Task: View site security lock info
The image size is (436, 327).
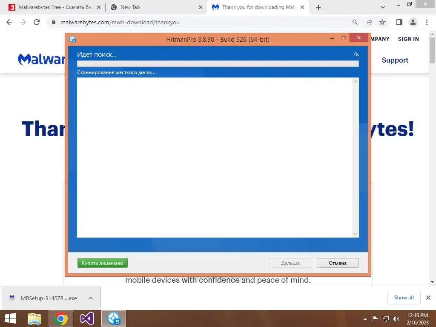Action: (54, 22)
